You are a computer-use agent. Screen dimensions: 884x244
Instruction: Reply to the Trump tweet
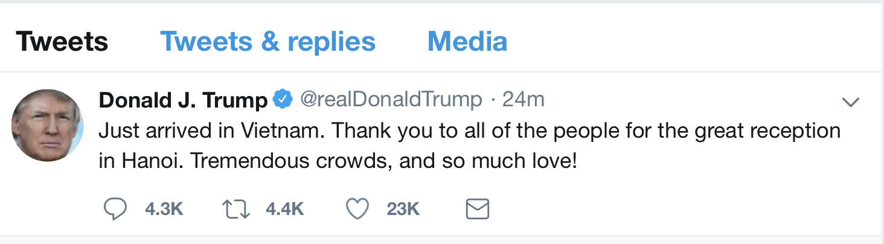(115, 209)
